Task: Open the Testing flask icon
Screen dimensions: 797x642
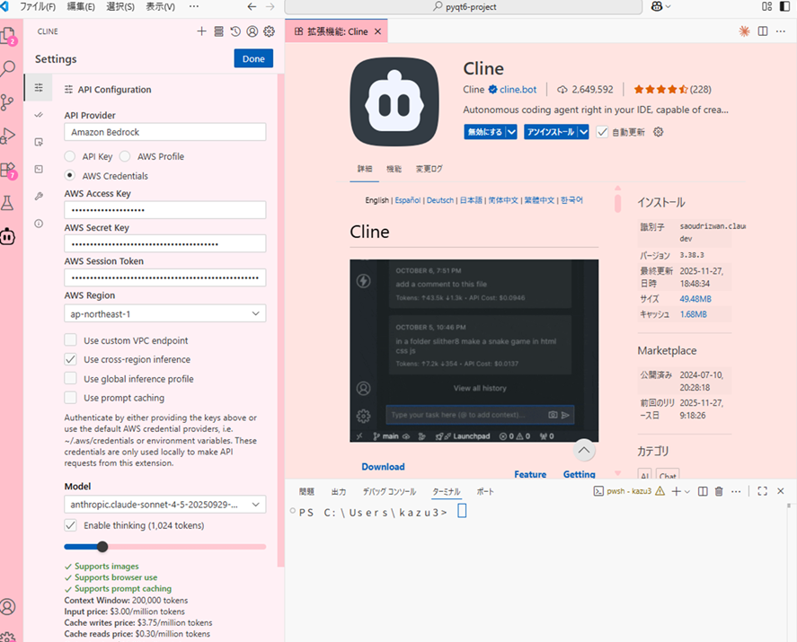Action: click(x=7, y=203)
